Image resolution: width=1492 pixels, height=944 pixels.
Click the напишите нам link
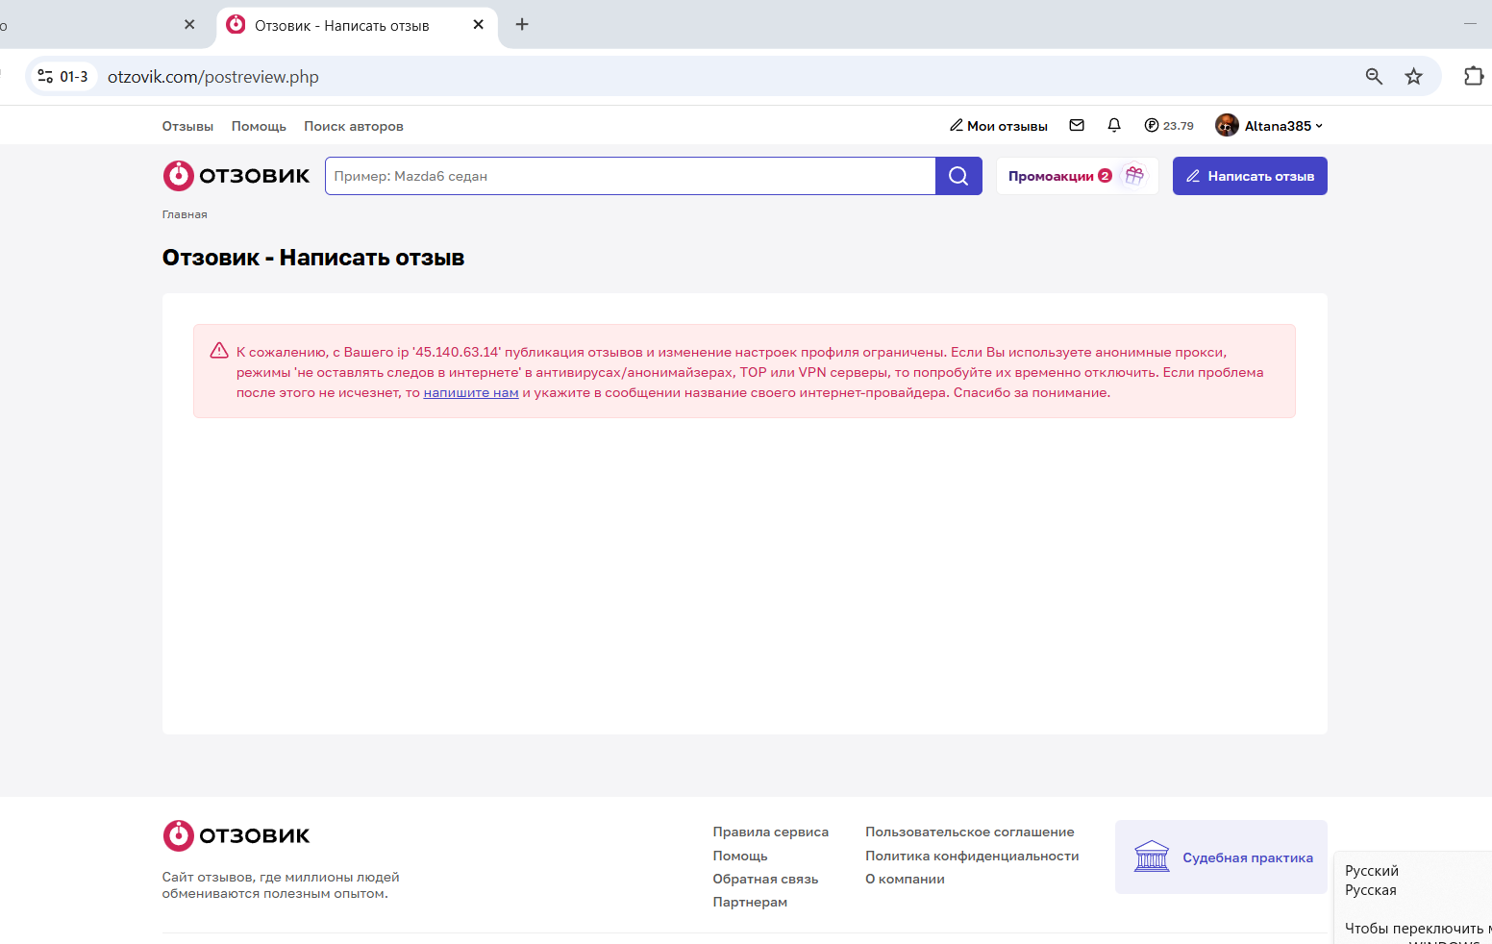click(471, 392)
